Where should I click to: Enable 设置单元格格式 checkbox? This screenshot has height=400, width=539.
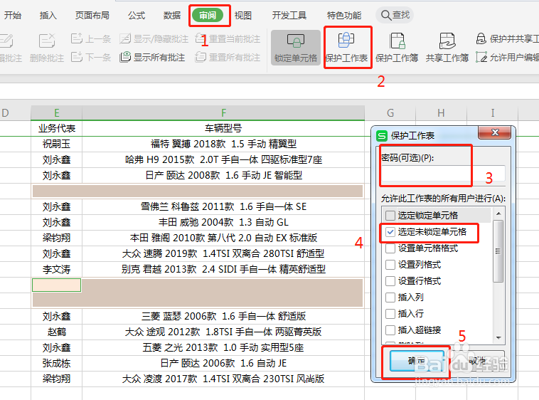(x=390, y=248)
